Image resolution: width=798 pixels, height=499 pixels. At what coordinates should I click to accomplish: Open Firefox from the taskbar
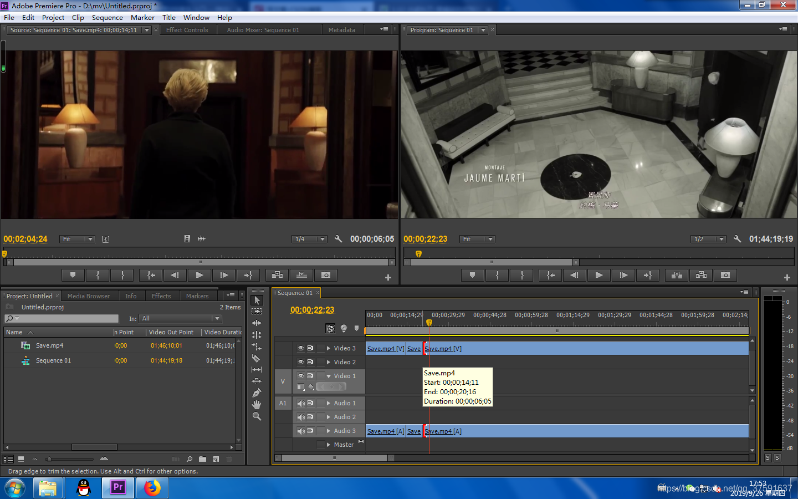[152, 488]
